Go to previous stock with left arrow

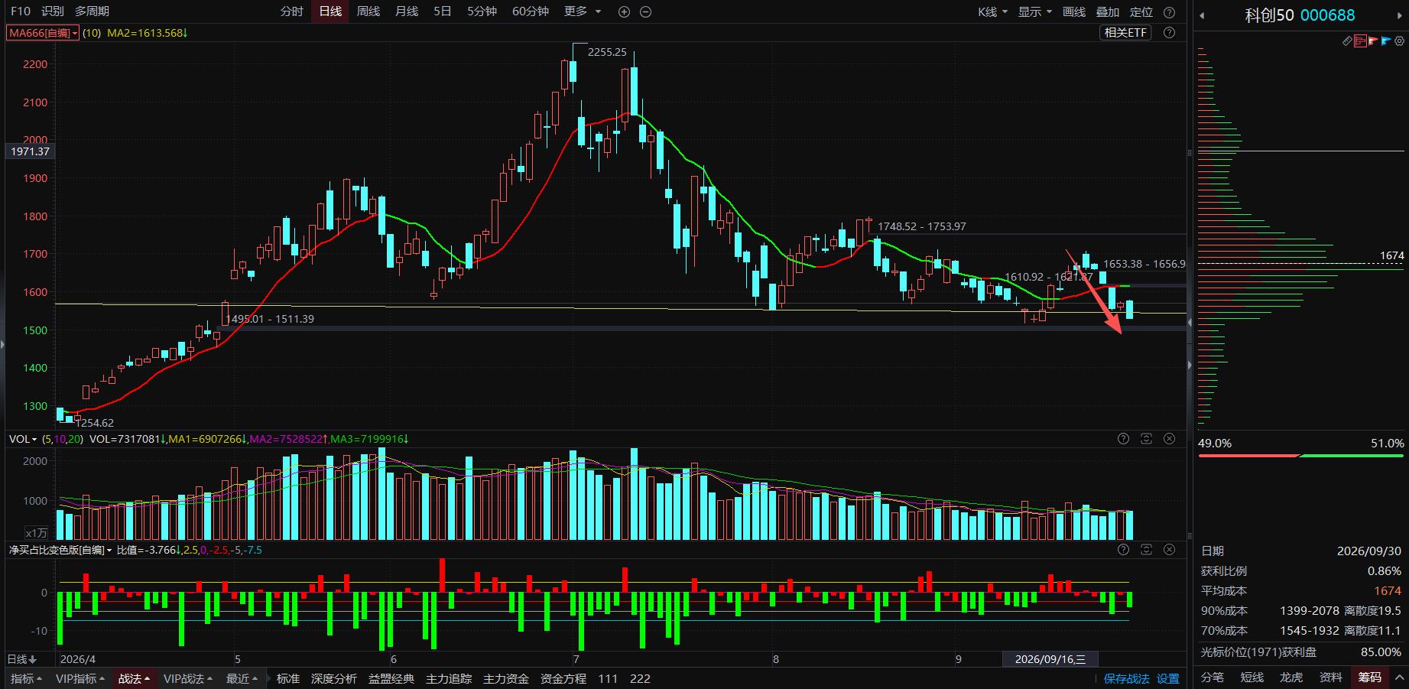[1202, 15]
